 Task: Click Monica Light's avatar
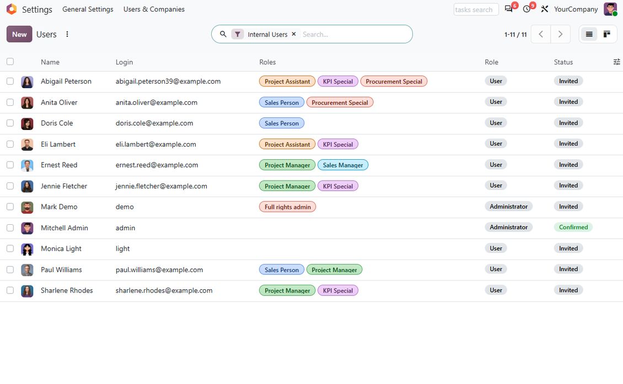point(27,249)
